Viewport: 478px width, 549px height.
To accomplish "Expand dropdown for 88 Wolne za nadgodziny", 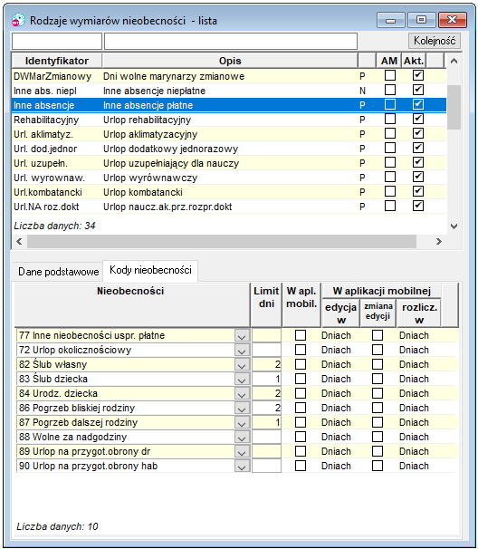I will [x=242, y=438].
